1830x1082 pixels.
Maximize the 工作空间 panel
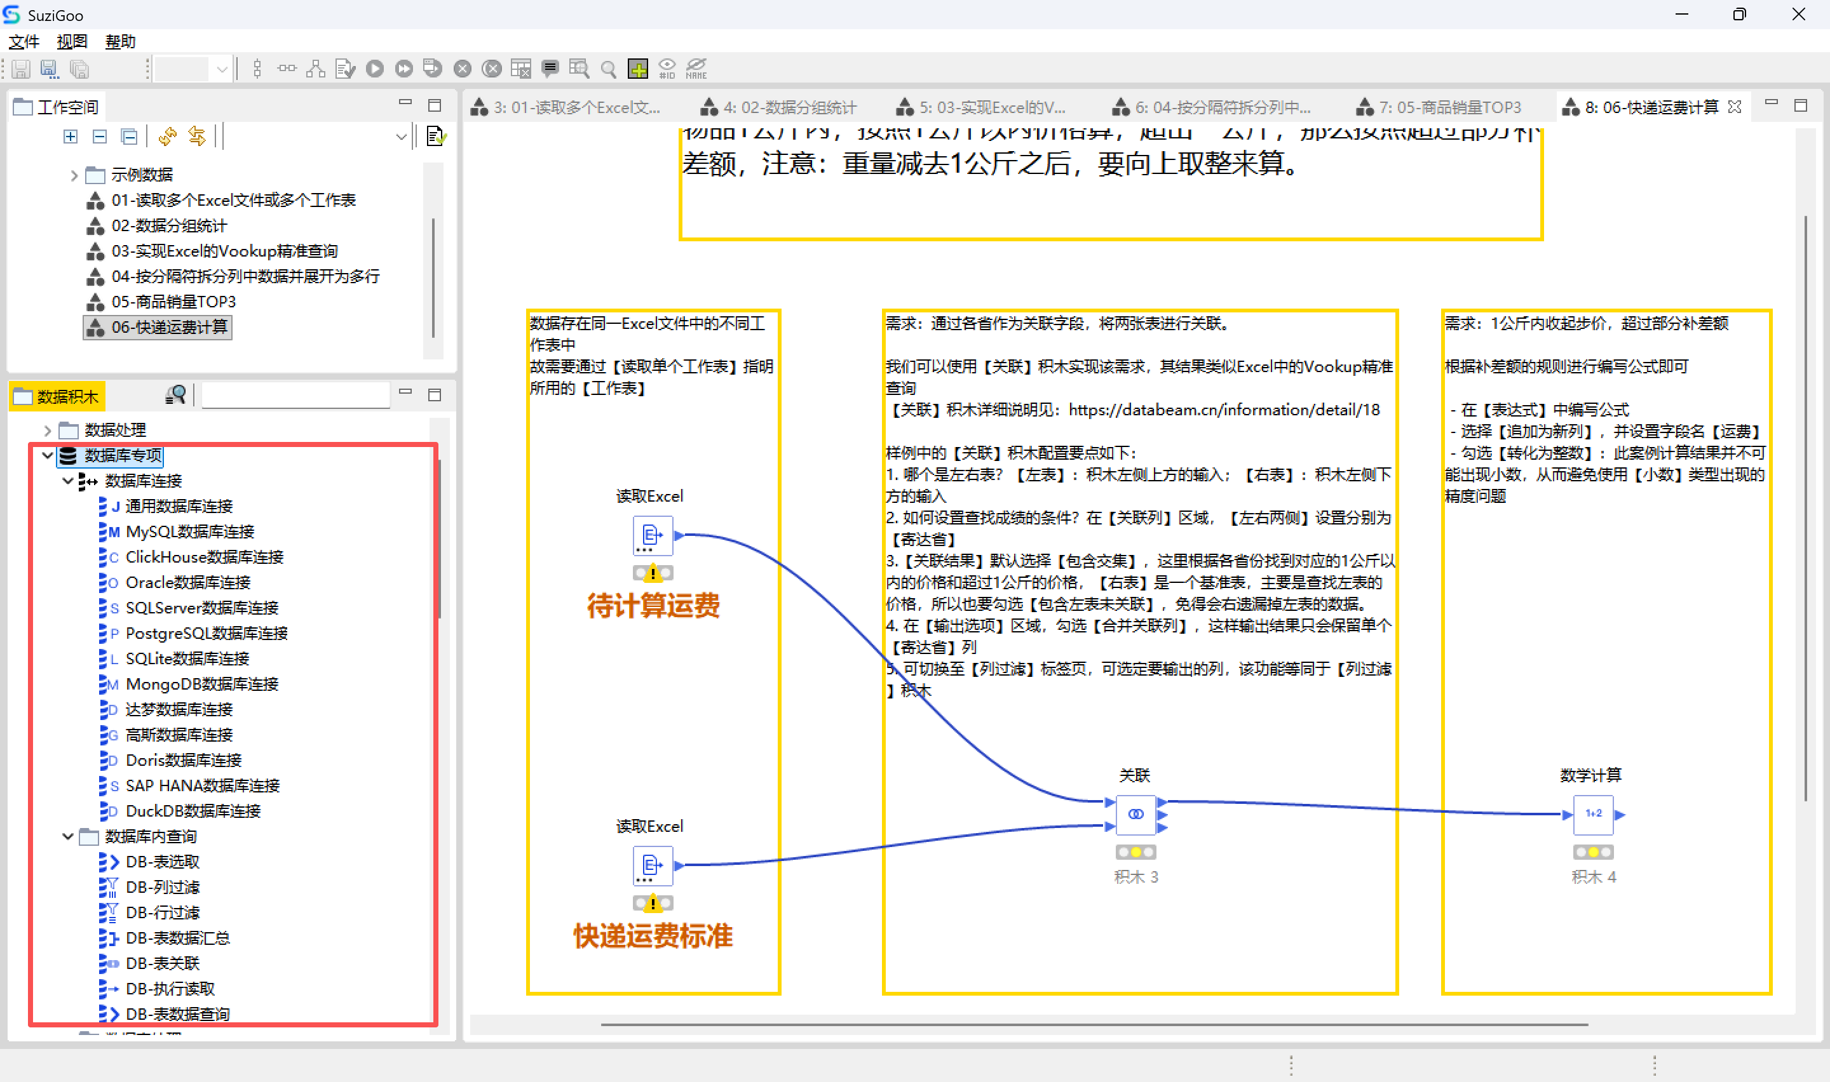pyautogui.click(x=435, y=105)
